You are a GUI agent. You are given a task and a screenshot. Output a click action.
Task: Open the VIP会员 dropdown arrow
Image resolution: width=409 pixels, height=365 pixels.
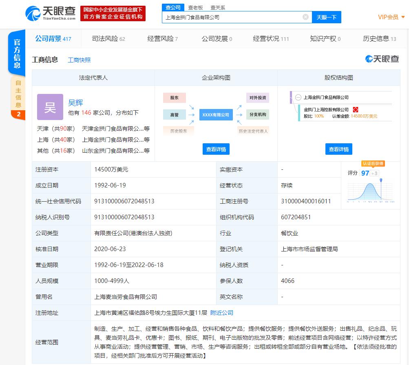click(x=403, y=17)
